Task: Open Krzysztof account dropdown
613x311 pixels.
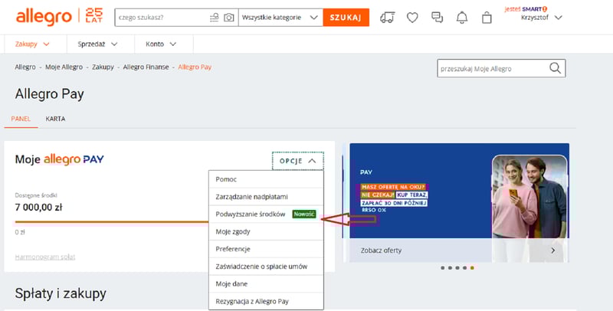Action: click(x=541, y=17)
